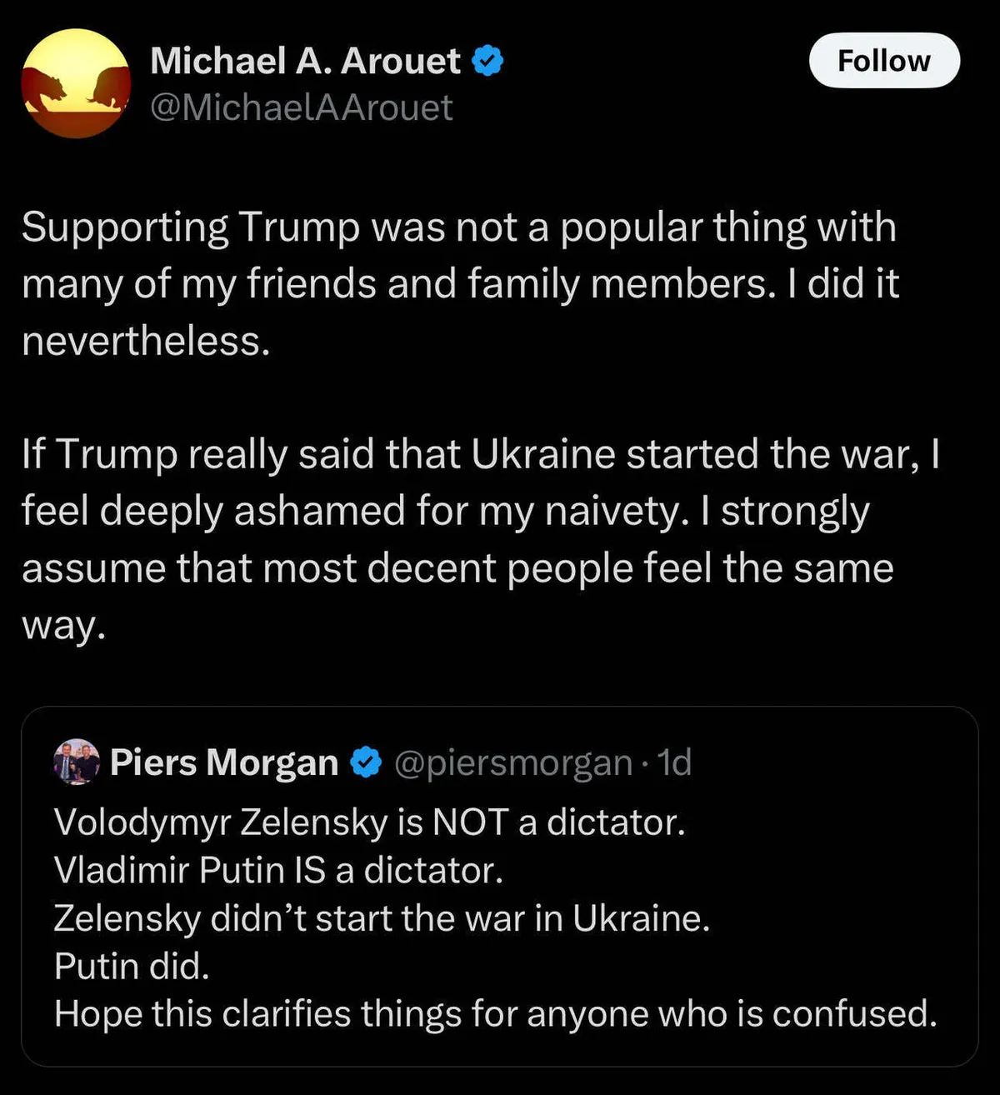Open the @MichaelAArouet handle

point(302,107)
